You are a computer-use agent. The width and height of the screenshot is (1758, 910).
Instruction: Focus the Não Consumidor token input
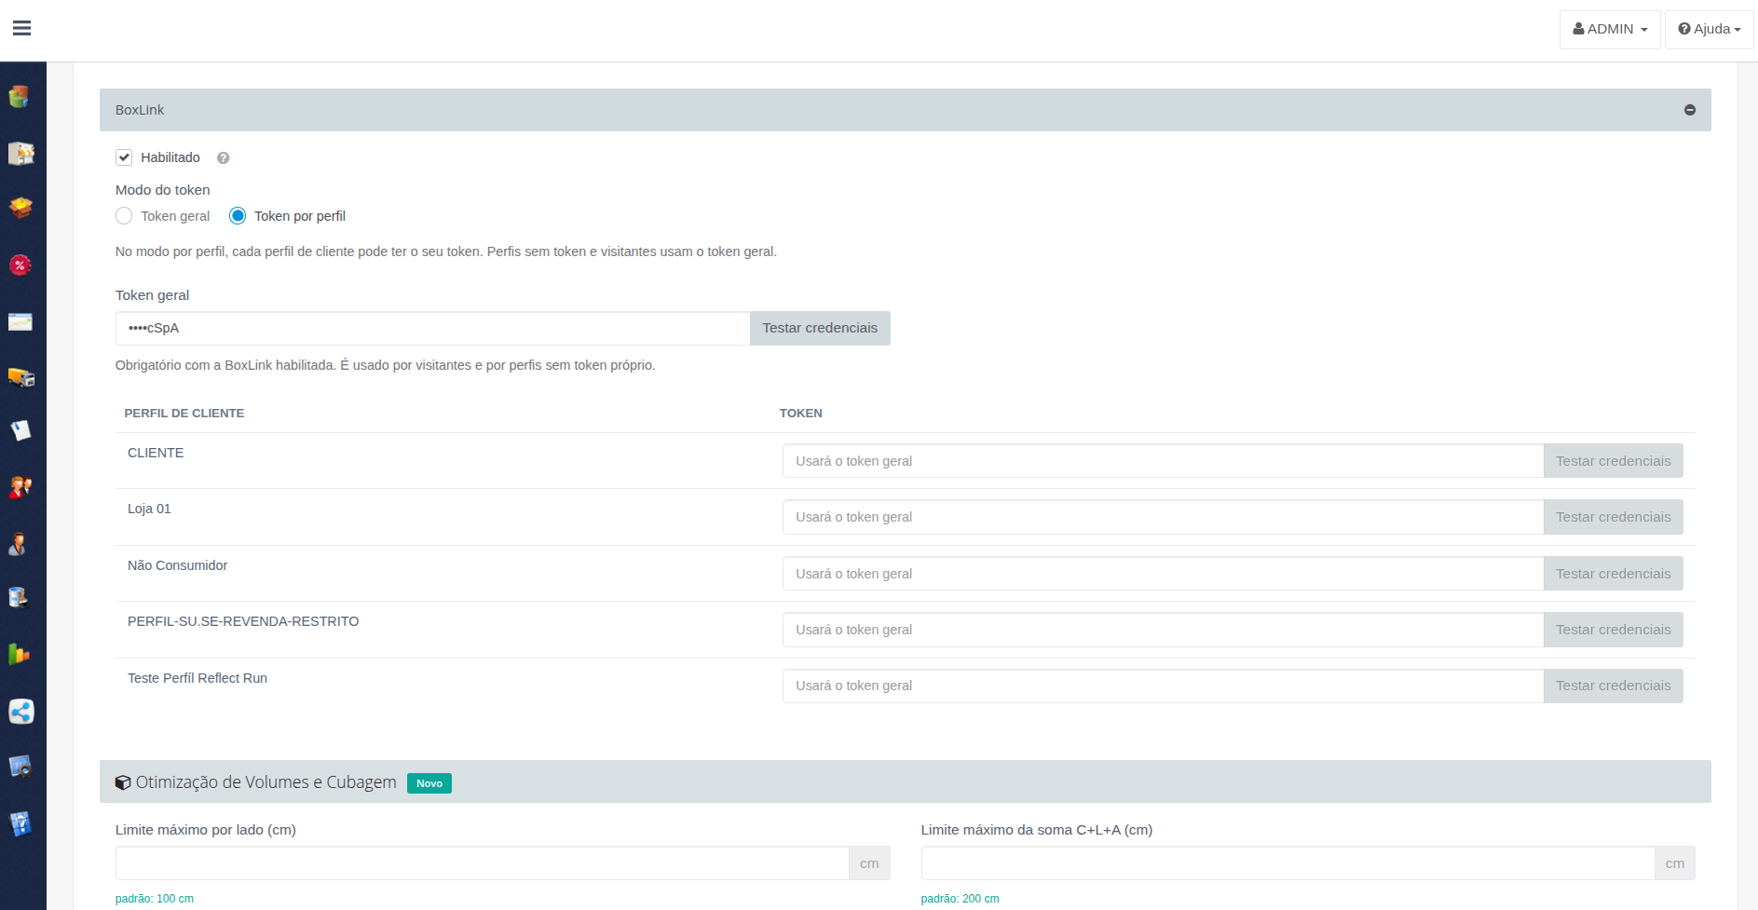(1163, 574)
